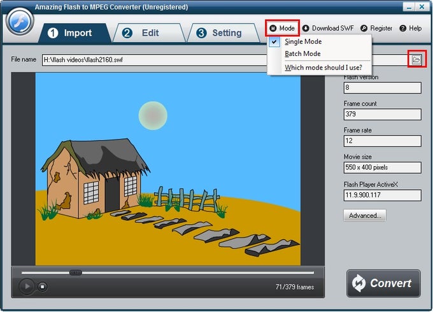
Task: Play the flash preview
Action: 27,287
